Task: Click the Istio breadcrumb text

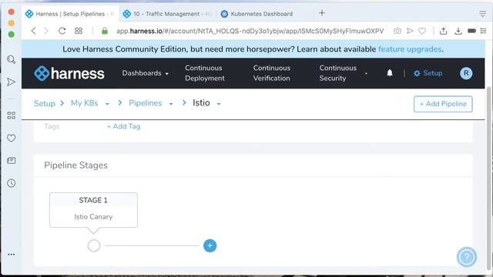Action: 201,102
